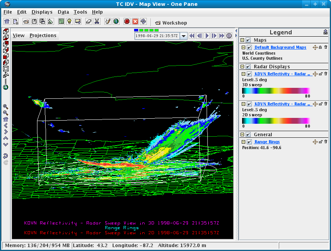Open the Displays menu
331x251 pixels.
point(42,12)
